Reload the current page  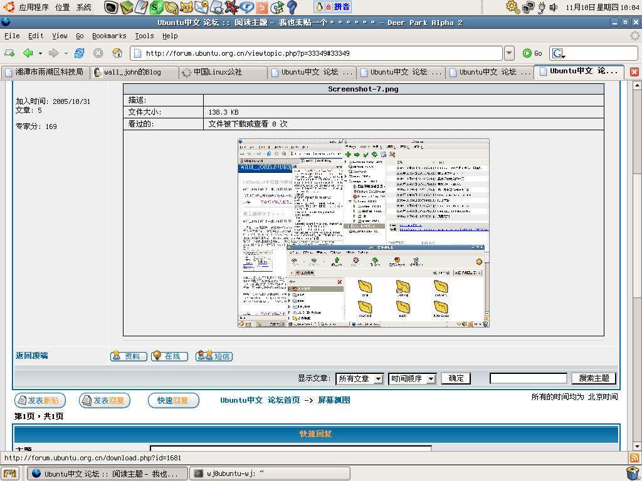[79, 53]
